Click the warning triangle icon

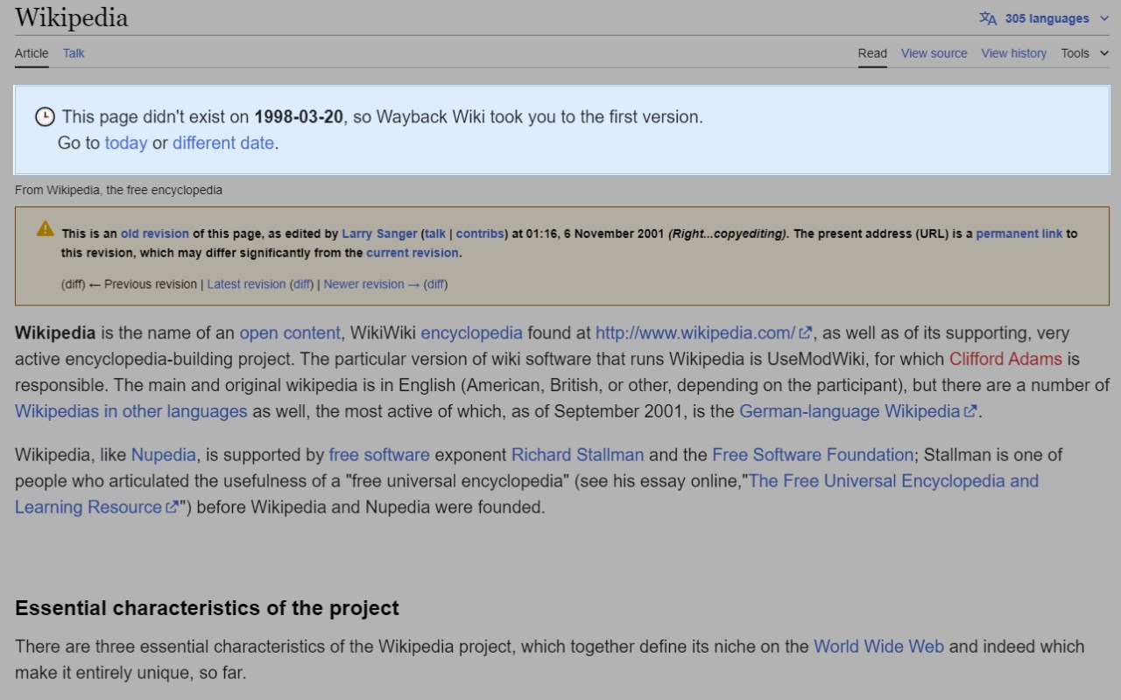46,229
